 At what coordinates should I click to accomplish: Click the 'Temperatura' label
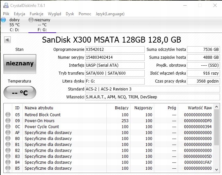coord(19,81)
